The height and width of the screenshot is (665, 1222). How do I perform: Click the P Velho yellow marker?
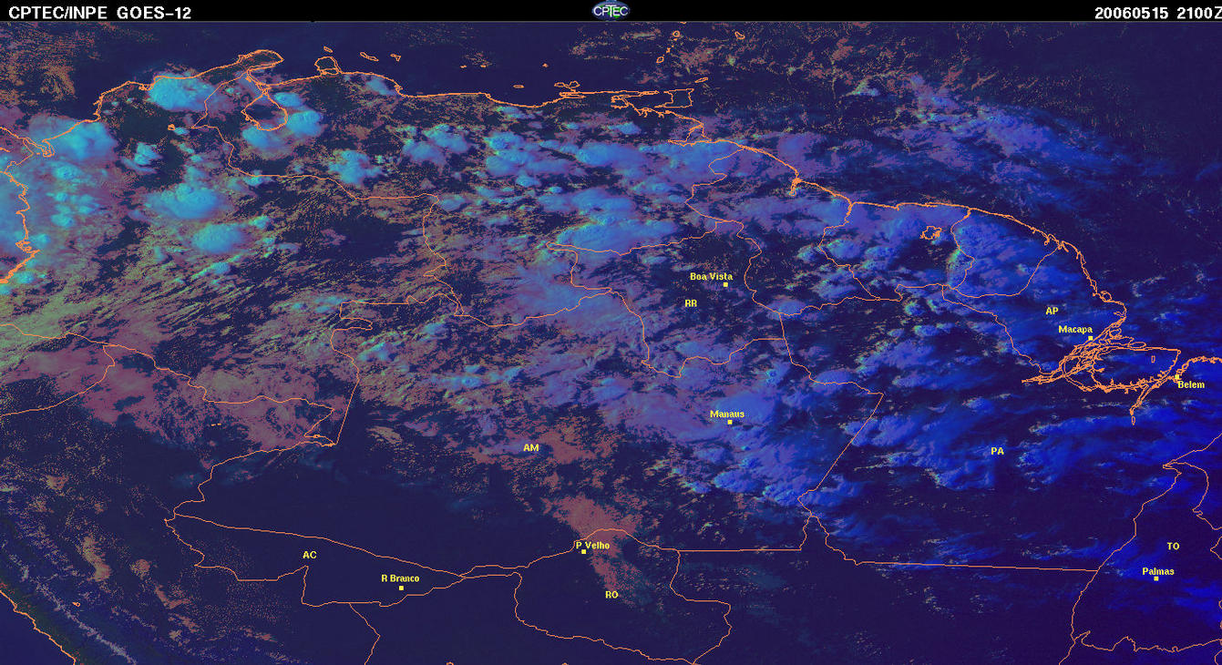(x=583, y=552)
